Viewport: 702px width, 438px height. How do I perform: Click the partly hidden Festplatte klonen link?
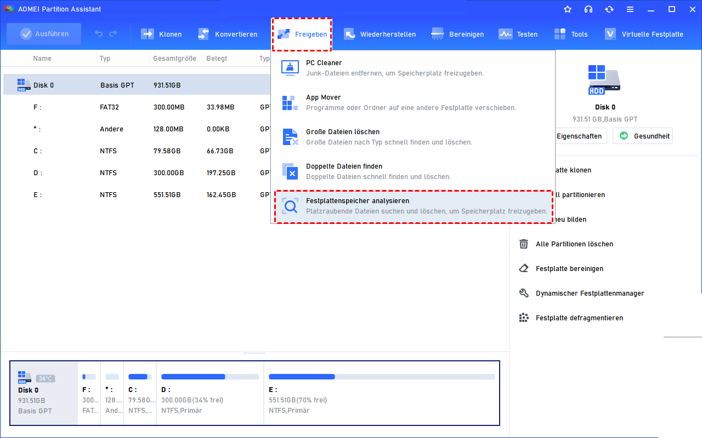[x=574, y=170]
